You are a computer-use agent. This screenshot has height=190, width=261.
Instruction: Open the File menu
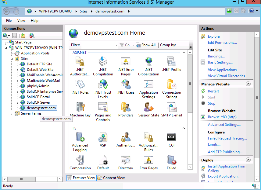tap(9, 21)
